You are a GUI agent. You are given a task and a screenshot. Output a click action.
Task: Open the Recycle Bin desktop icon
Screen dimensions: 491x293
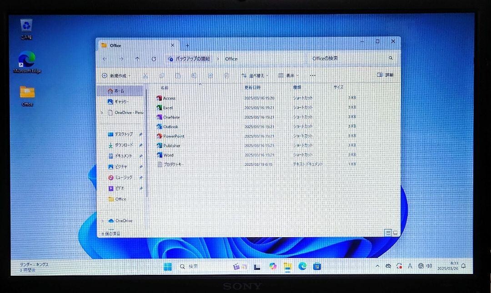(x=26, y=29)
